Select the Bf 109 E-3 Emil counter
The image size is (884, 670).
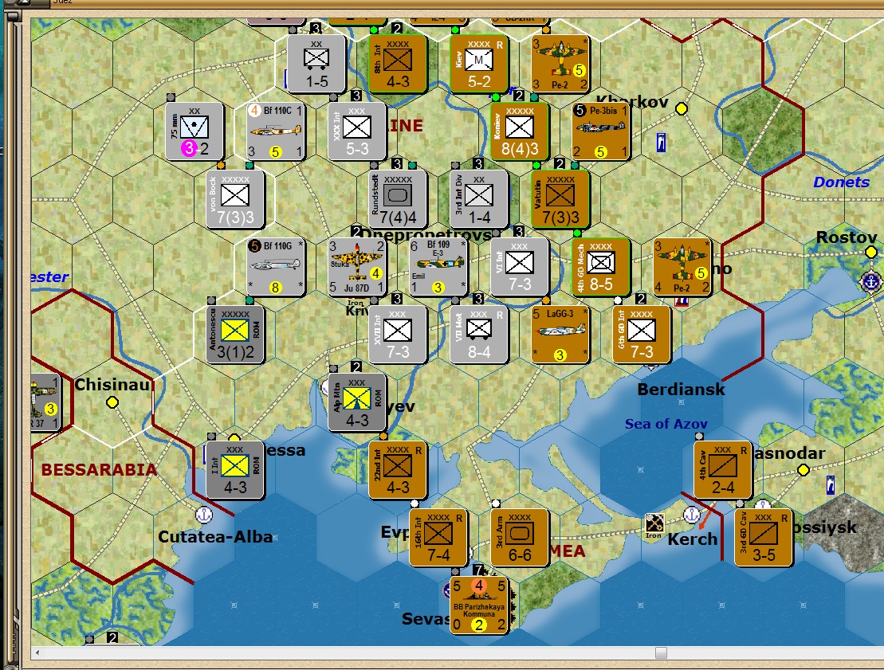click(438, 267)
